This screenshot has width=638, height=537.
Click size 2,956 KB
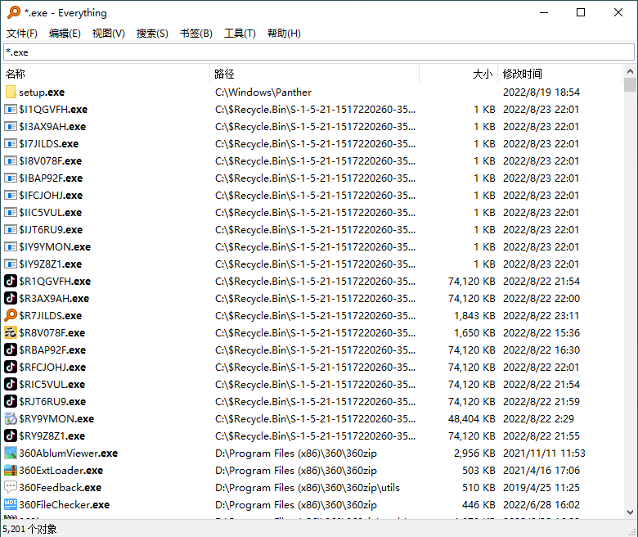pyautogui.click(x=475, y=453)
